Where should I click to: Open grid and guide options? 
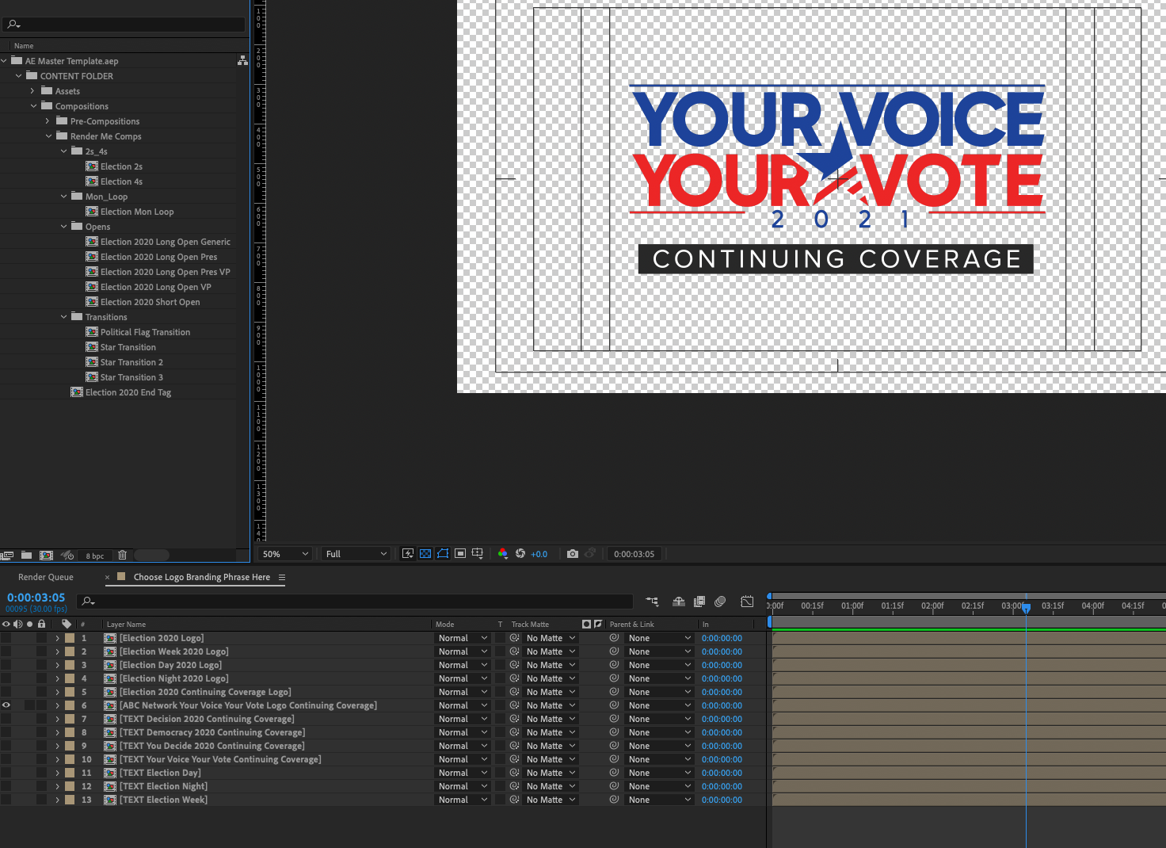[x=478, y=554]
